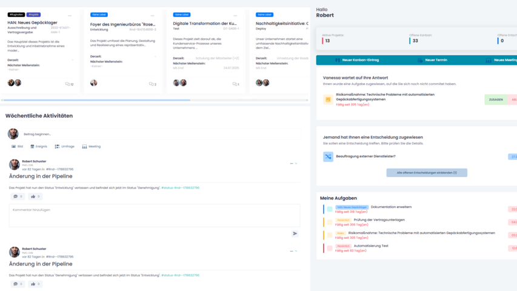517x291 pixels.
Task: Click comments icon on Foyer des Ingenieurbüros card
Action: 152,84
